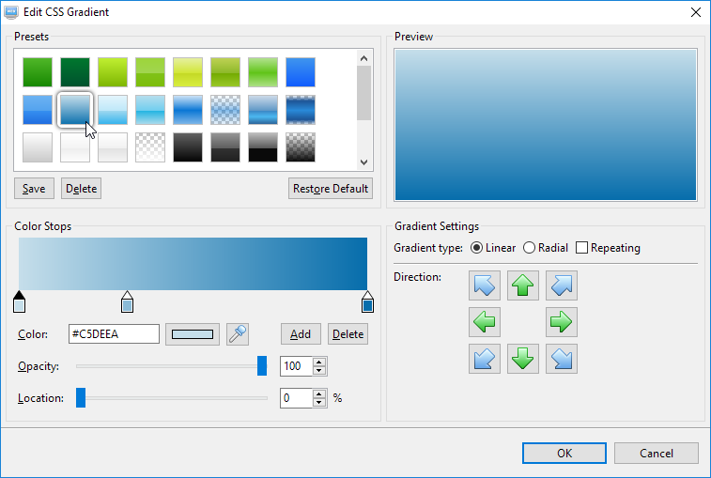Select the middle color stop marker
This screenshot has height=478, width=711.
[128, 302]
